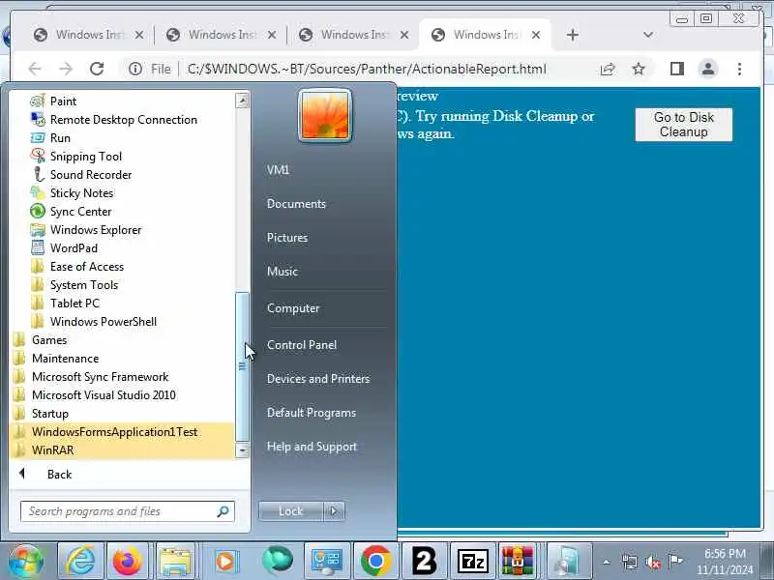Reload the ActionableReport page
This screenshot has width=774, height=580.
97,69
